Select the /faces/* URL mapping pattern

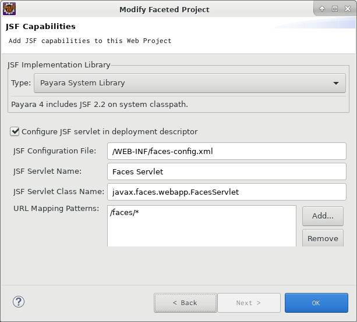pyautogui.click(x=124, y=213)
